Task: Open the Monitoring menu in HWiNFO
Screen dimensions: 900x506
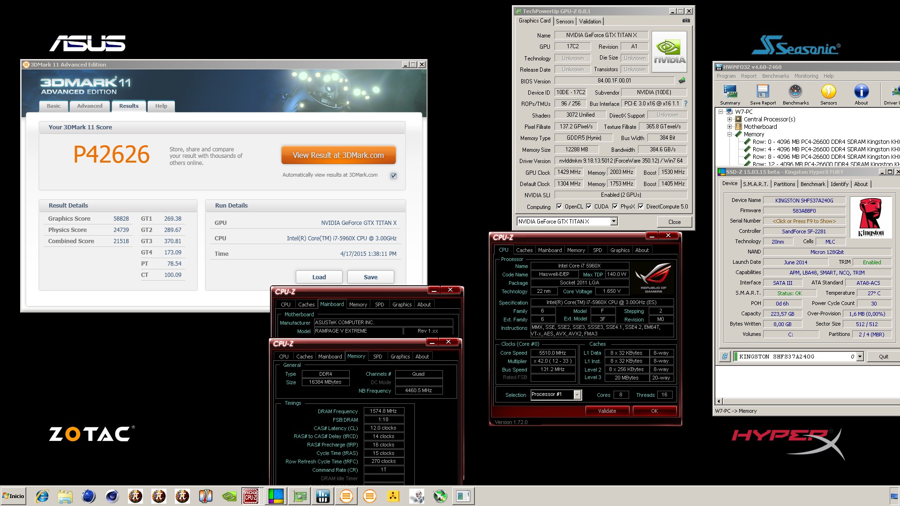Action: coord(806,76)
